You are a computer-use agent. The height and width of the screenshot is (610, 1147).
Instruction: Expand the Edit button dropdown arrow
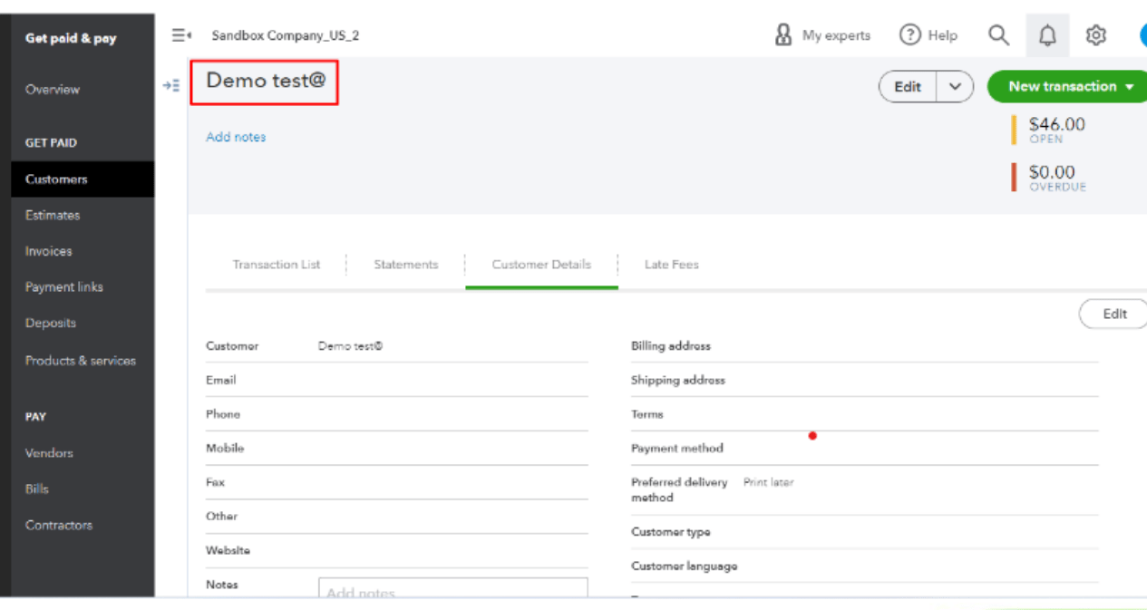[x=955, y=87]
